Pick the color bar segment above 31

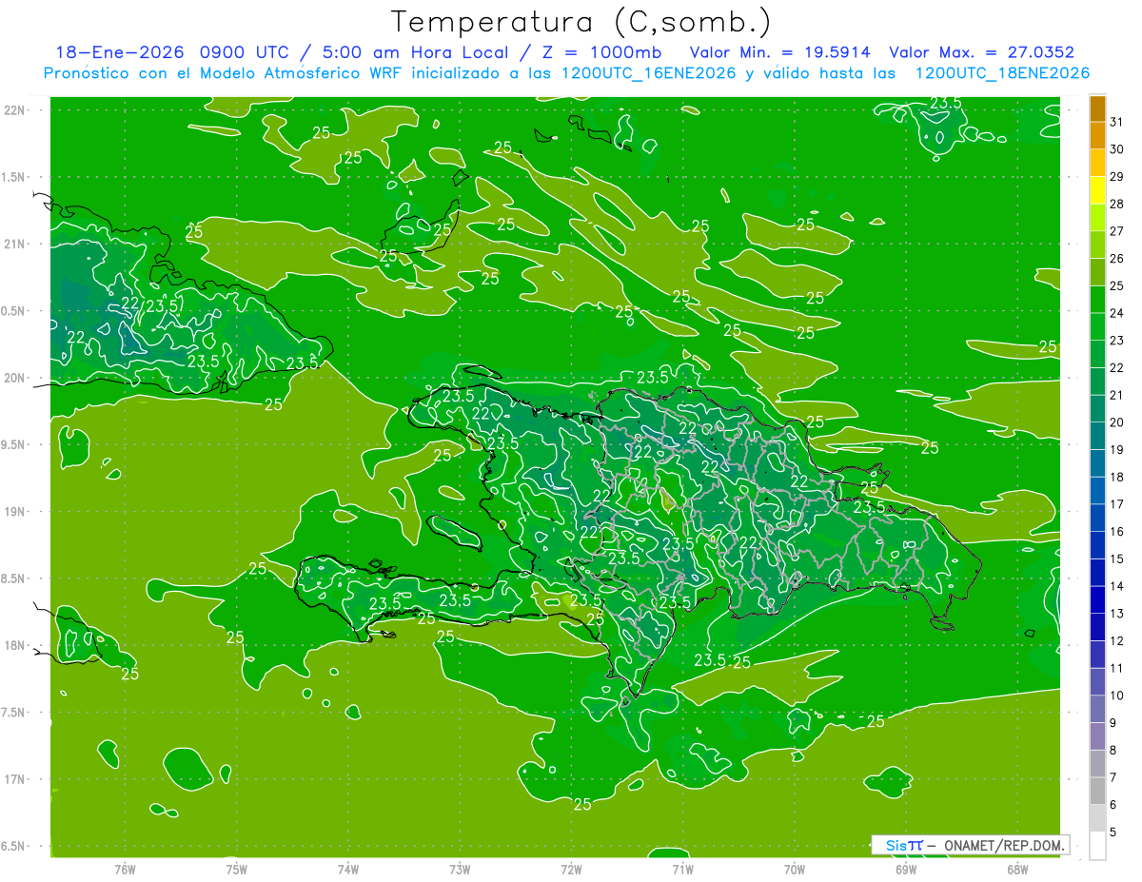click(1097, 109)
